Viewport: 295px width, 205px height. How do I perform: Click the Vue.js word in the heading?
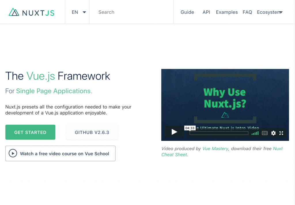tap(41, 76)
